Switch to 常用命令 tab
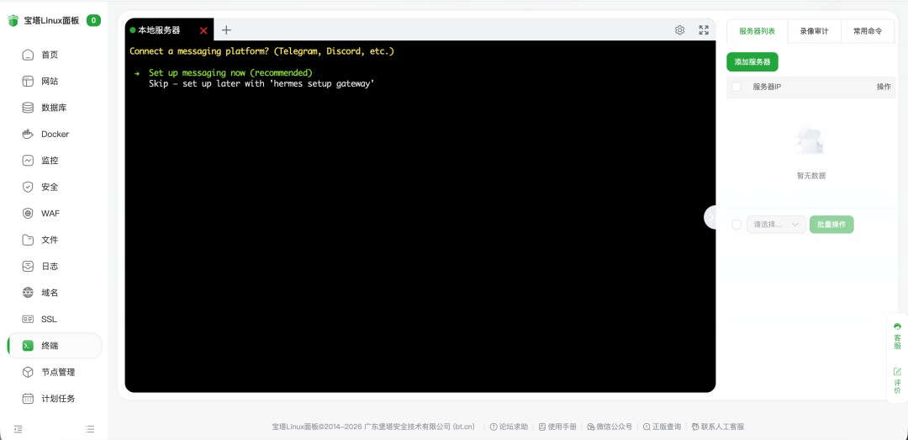Image resolution: width=908 pixels, height=440 pixels. point(868,31)
